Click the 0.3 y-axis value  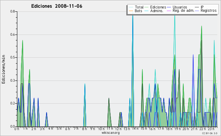(13, 80)
